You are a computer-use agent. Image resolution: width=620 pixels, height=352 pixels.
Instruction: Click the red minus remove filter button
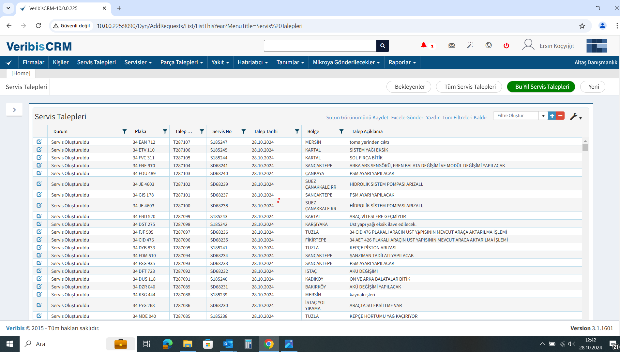tap(560, 116)
